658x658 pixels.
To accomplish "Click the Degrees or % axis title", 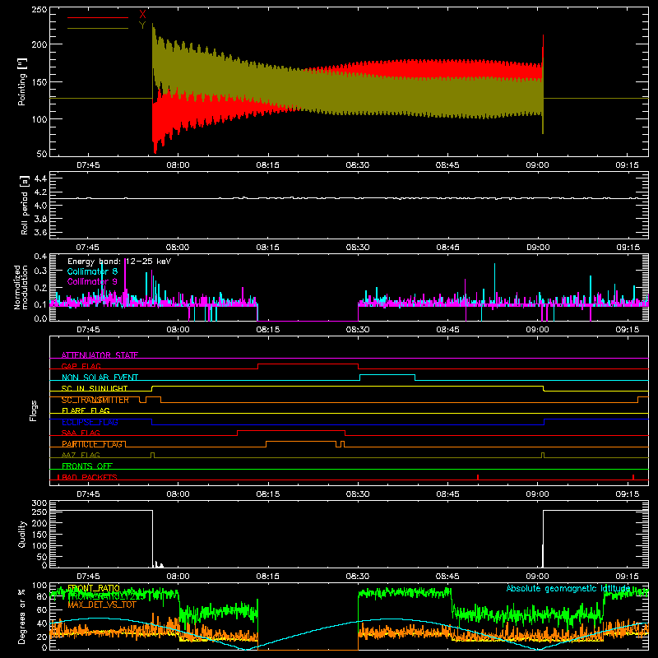I will (x=22, y=616).
